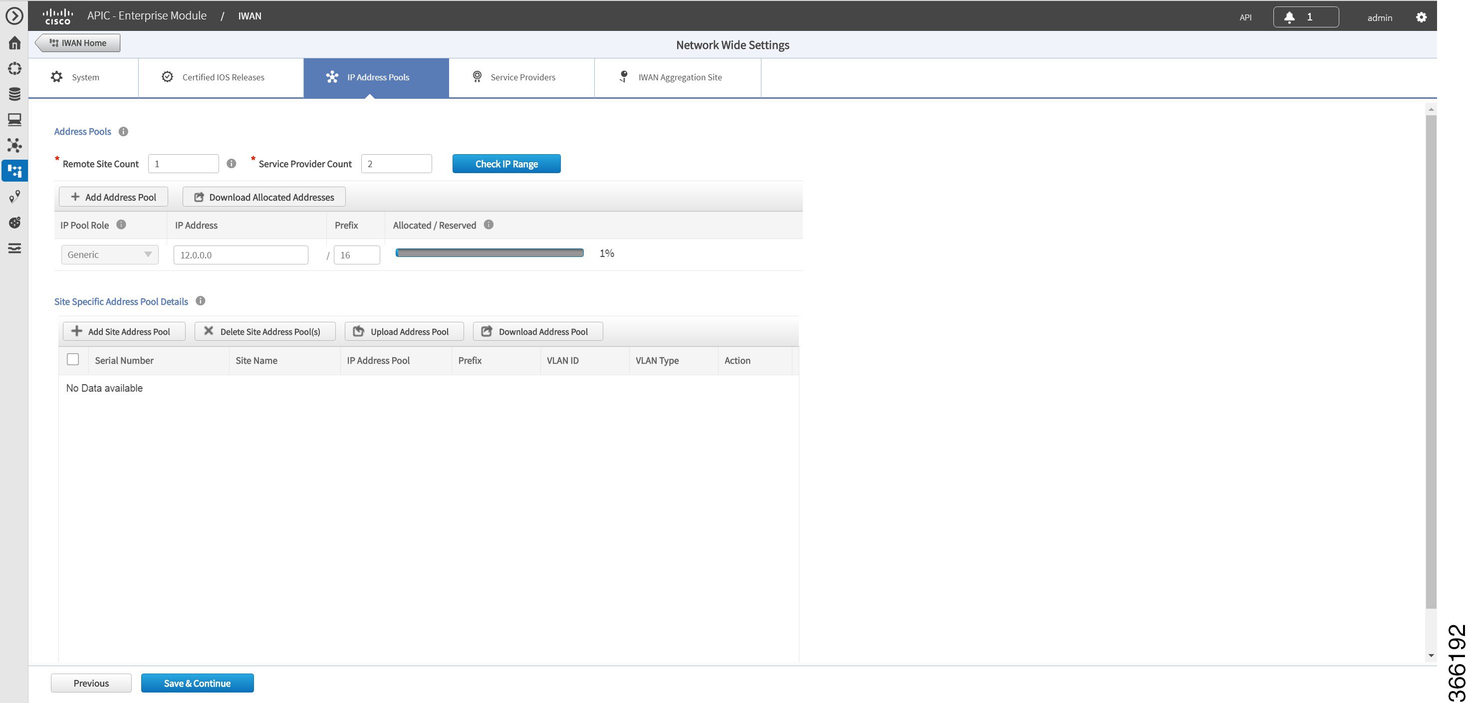The image size is (1466, 703).
Task: Focus the Prefix field showing 16
Action: (357, 255)
